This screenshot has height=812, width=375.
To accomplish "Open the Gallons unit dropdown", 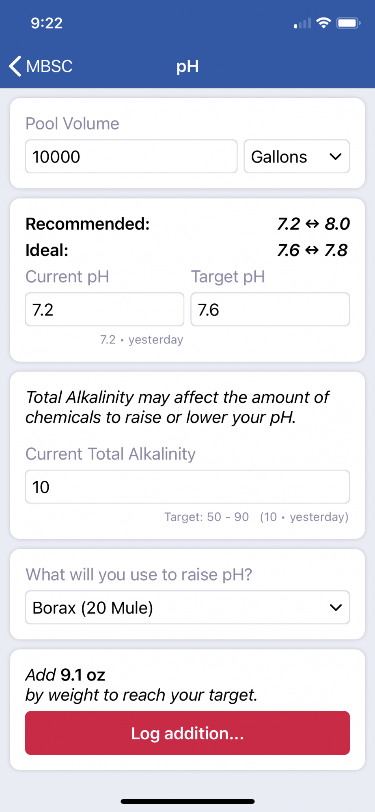I will point(297,157).
